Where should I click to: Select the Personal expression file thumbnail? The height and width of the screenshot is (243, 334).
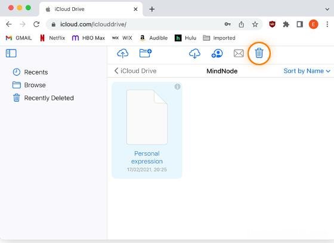coord(147,117)
